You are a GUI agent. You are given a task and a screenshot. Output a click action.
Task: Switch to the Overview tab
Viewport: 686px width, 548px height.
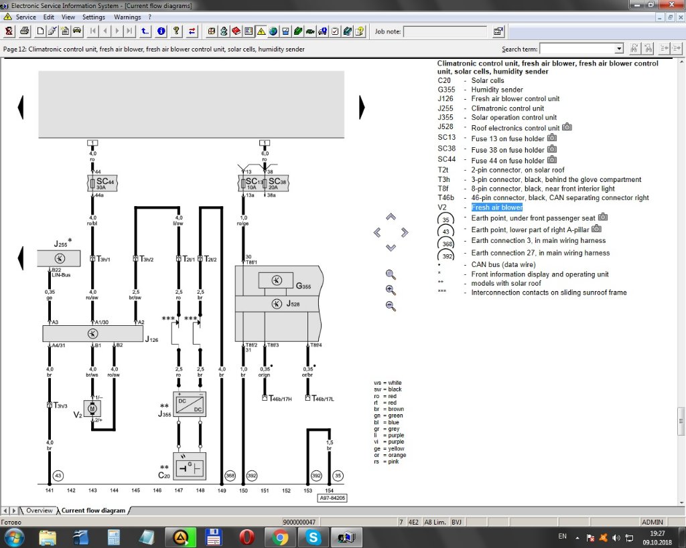point(39,511)
